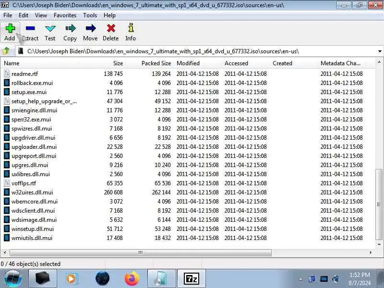Image resolution: width=384 pixels, height=288 pixels.
Task: Click the 22 528 packed size value
Action: pos(163,147)
